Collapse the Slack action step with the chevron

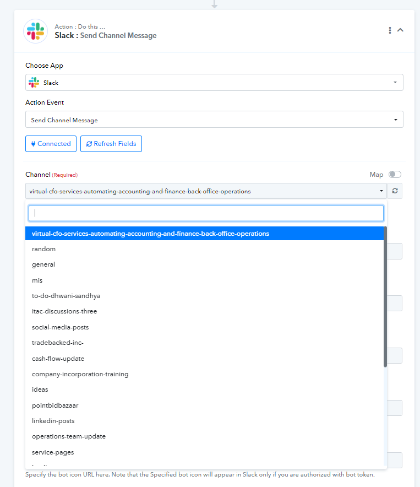point(400,30)
